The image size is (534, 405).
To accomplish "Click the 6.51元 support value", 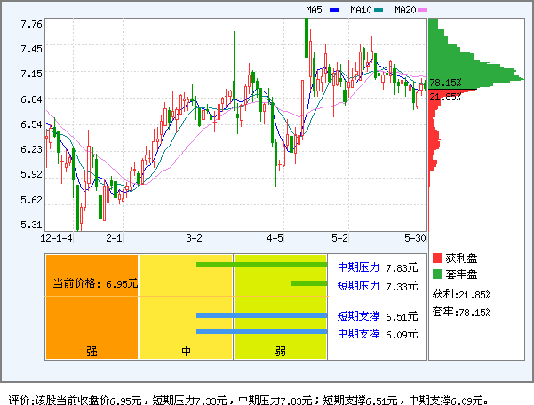I will [x=402, y=317].
